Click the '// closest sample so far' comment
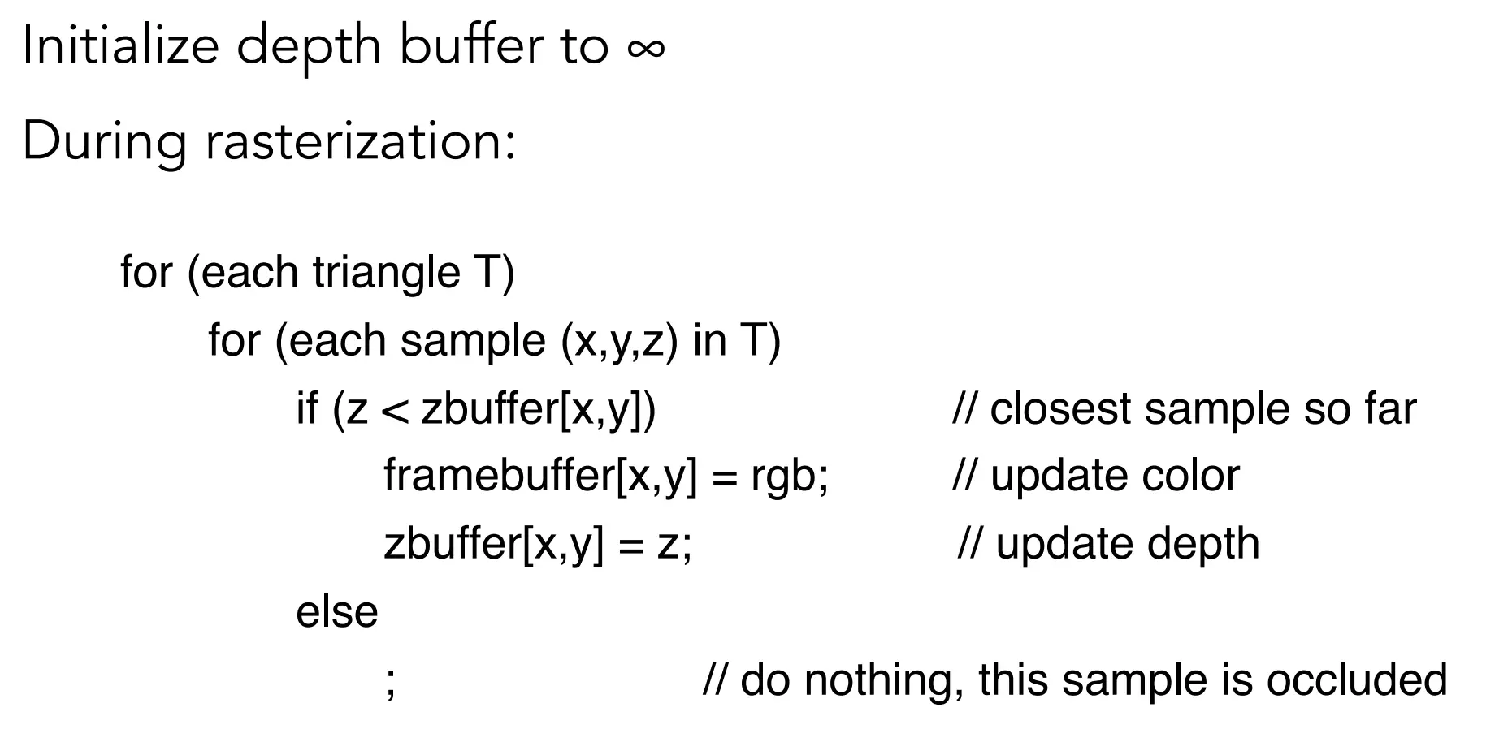 click(1184, 408)
